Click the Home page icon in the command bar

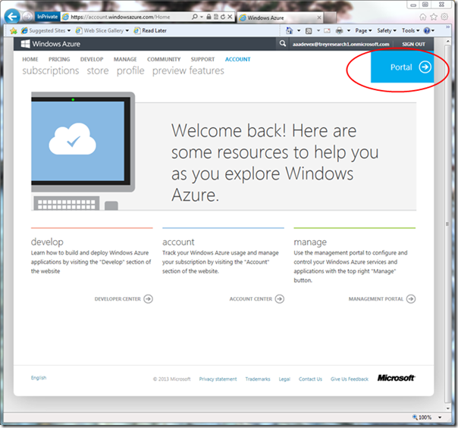[289, 30]
